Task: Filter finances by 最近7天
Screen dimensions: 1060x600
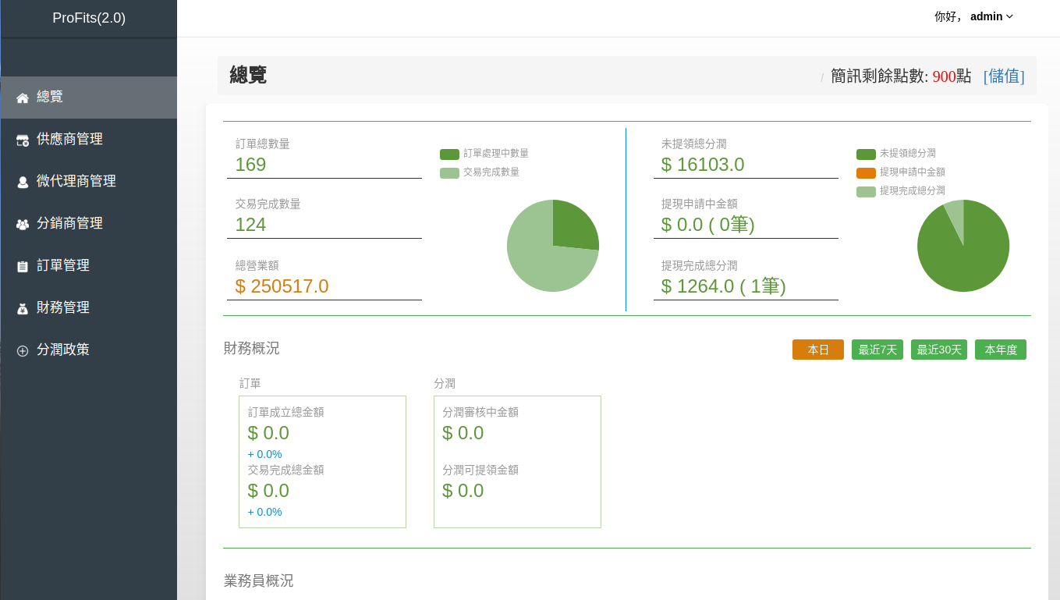Action: pyautogui.click(x=877, y=350)
